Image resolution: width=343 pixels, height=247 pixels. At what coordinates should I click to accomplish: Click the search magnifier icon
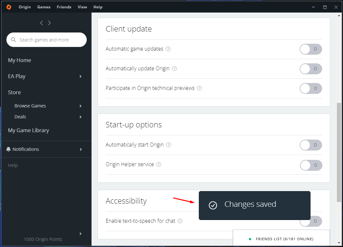pyautogui.click(x=13, y=40)
